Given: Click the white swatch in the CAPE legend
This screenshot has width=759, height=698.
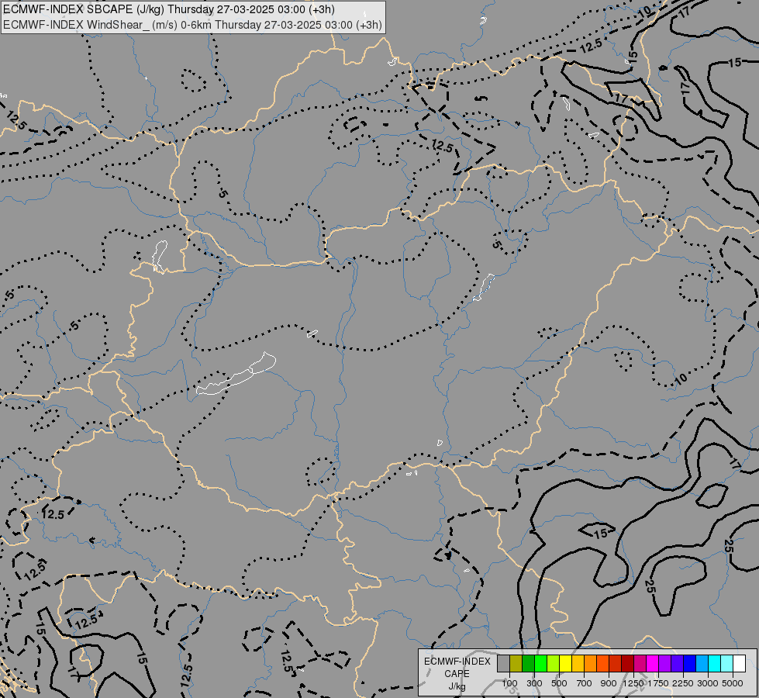Looking at the screenshot, I should coord(739,663).
